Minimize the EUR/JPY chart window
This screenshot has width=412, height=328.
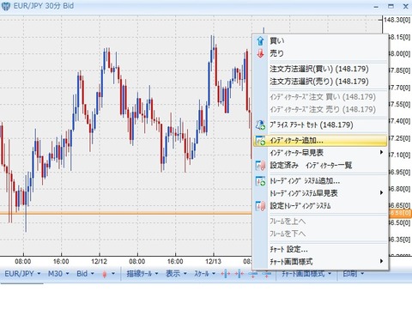377,7
